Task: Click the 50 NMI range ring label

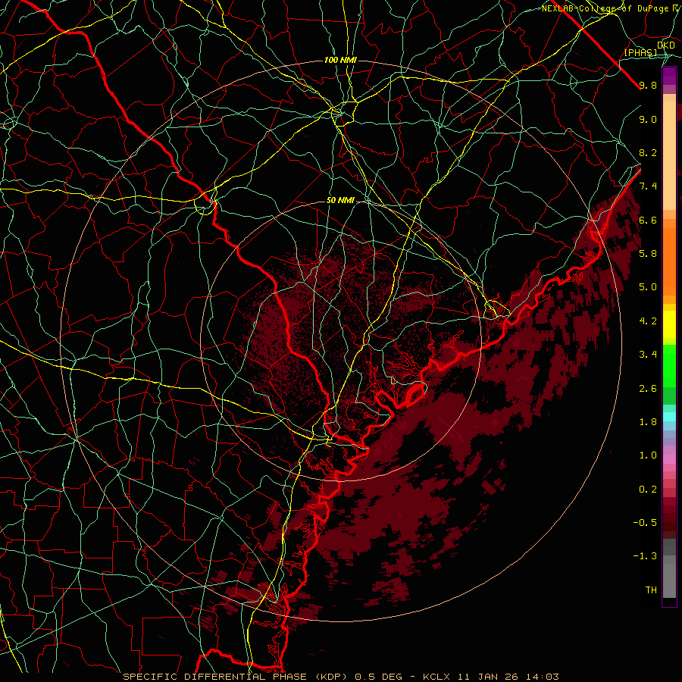Action: point(340,201)
